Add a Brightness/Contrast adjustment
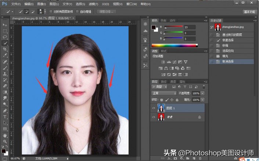259x161 pixels. [163, 62]
